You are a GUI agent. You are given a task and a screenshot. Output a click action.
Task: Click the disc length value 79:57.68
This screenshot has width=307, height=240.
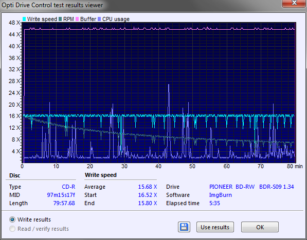point(64,203)
